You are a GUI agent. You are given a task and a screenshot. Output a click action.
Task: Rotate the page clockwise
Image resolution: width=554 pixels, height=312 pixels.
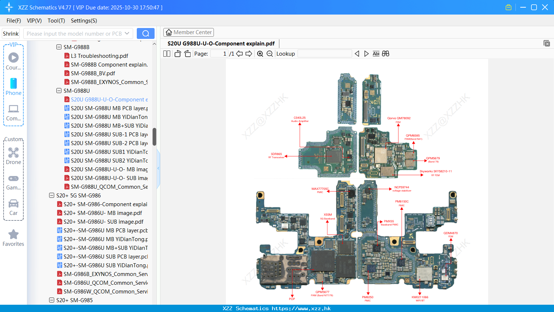pos(187,54)
